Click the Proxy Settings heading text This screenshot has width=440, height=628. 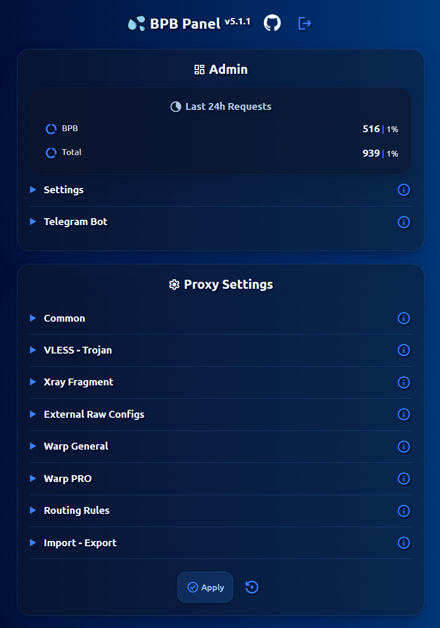tap(228, 285)
